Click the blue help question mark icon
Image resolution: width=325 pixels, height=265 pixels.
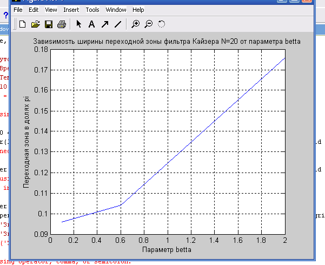coord(6,15)
